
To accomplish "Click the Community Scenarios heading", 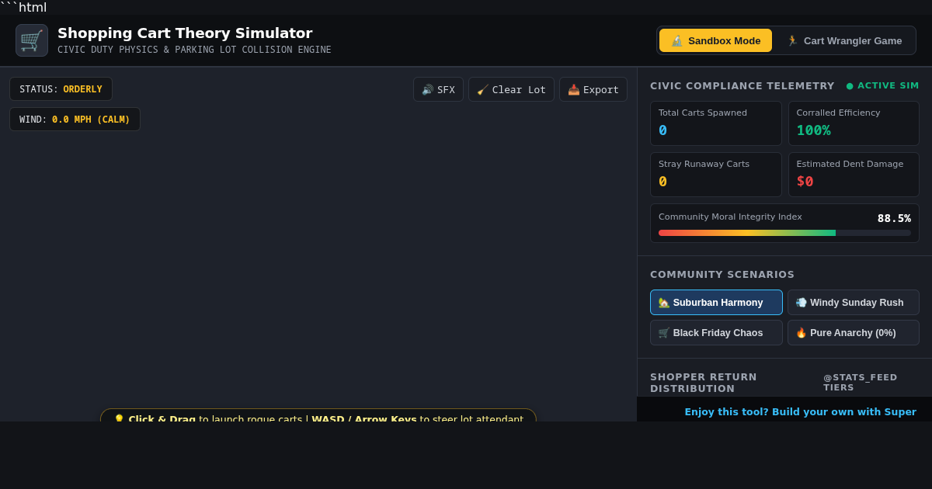I will pos(722,275).
